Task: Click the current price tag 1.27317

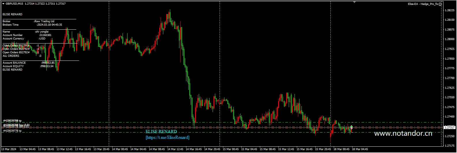Action: [x=449, y=127]
